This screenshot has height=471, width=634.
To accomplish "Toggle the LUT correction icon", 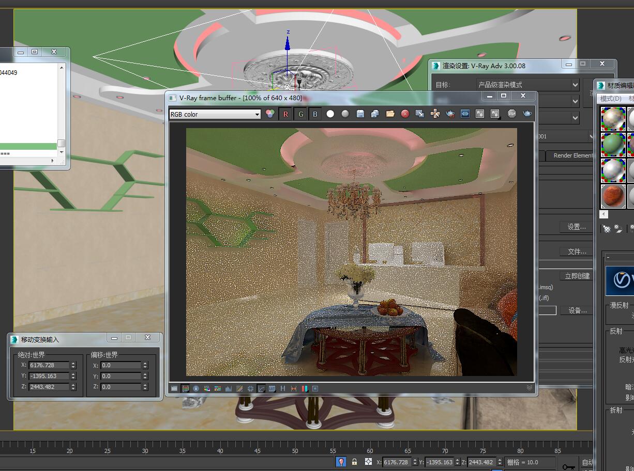I will pos(272,388).
